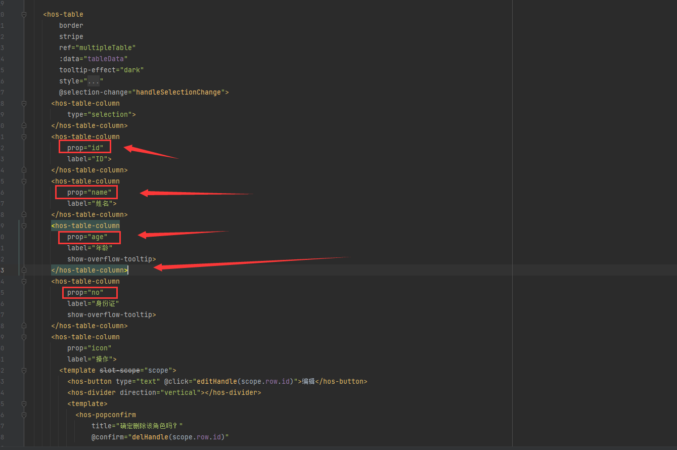
Task: Click the label="姓名" attribute
Action: [x=90, y=203]
